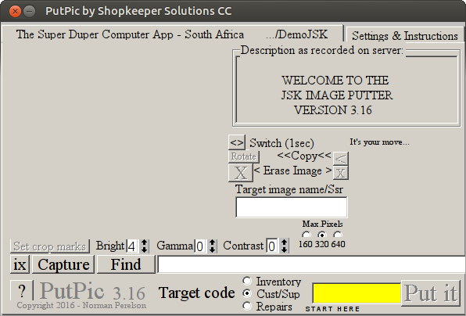Click the large X erase image button
Screen dimensions: 466x316
click(x=241, y=173)
